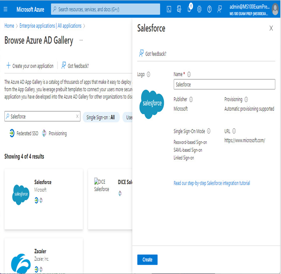Open Enterprise applications | All applications breadcrumb
Image resolution: width=281 pixels, height=274 pixels.
click(x=50, y=26)
